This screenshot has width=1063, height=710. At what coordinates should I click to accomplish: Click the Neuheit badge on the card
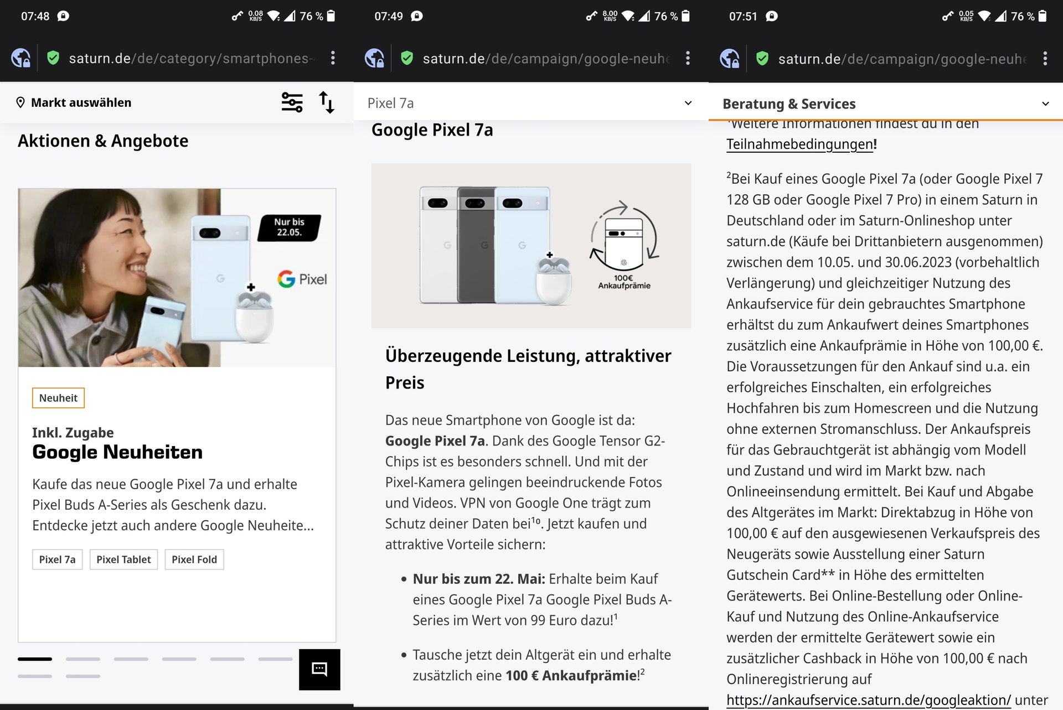(58, 398)
